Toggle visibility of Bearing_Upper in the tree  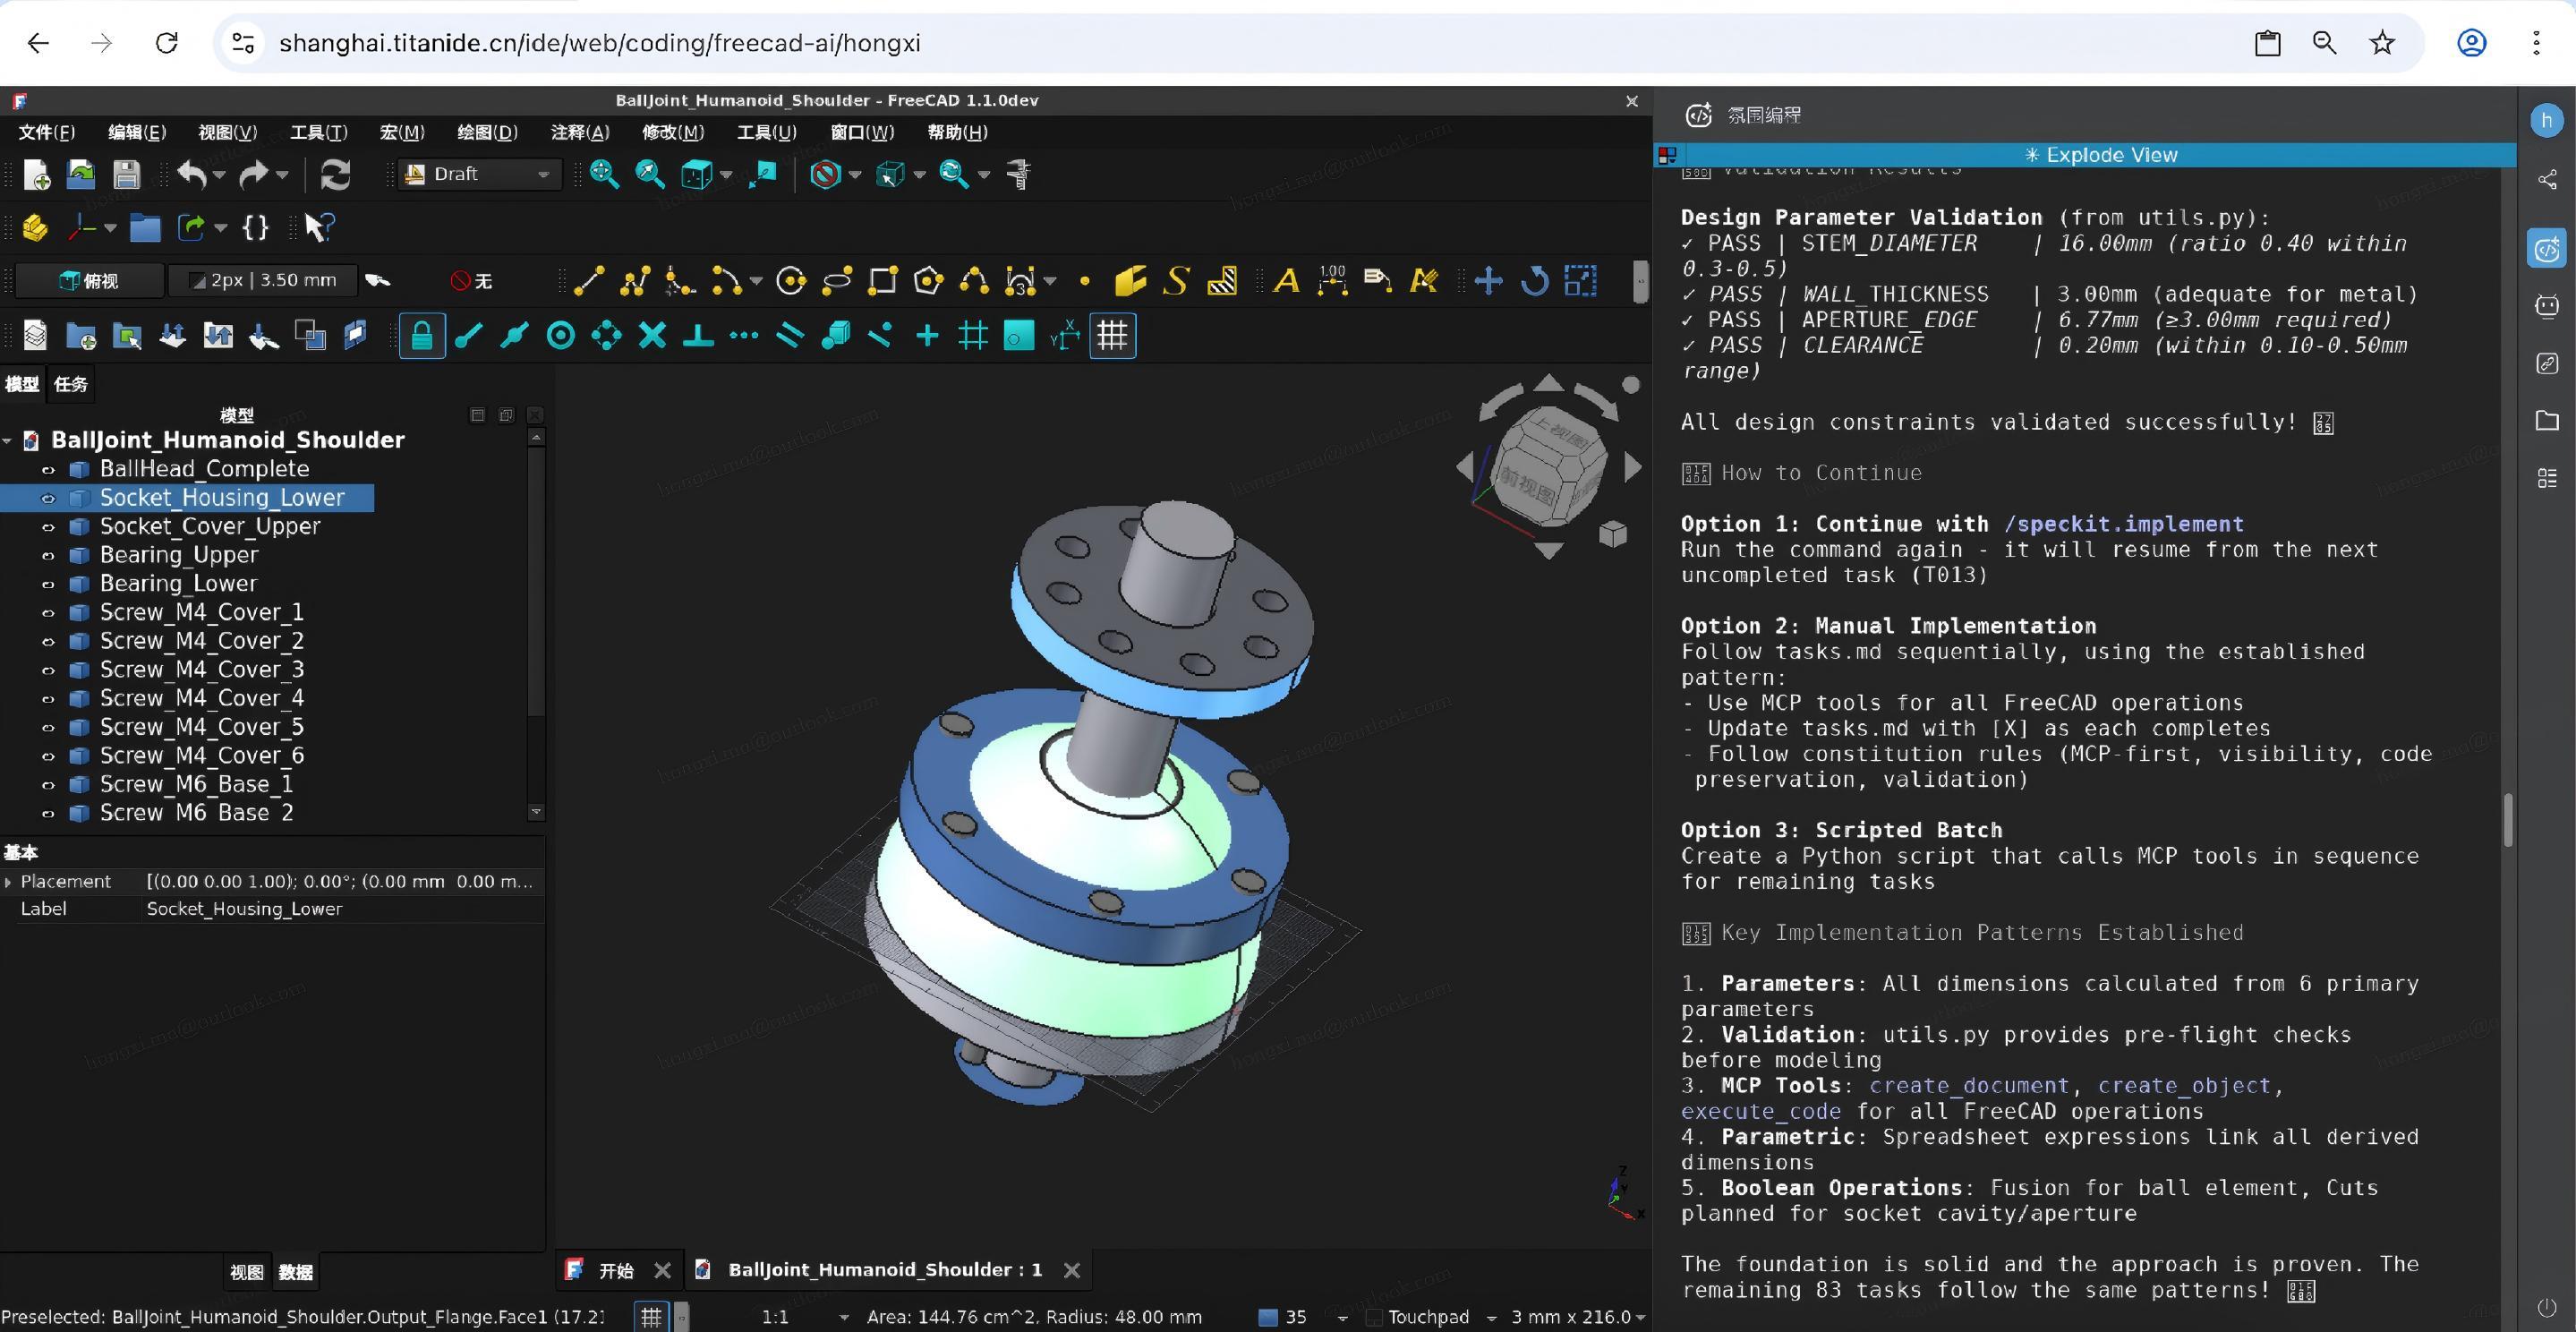click(48, 555)
